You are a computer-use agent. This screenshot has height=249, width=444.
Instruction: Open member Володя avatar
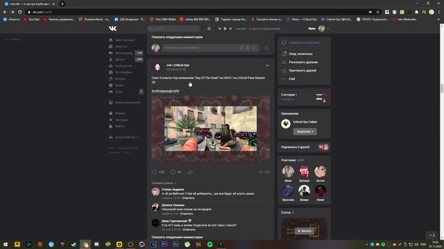pos(304,172)
